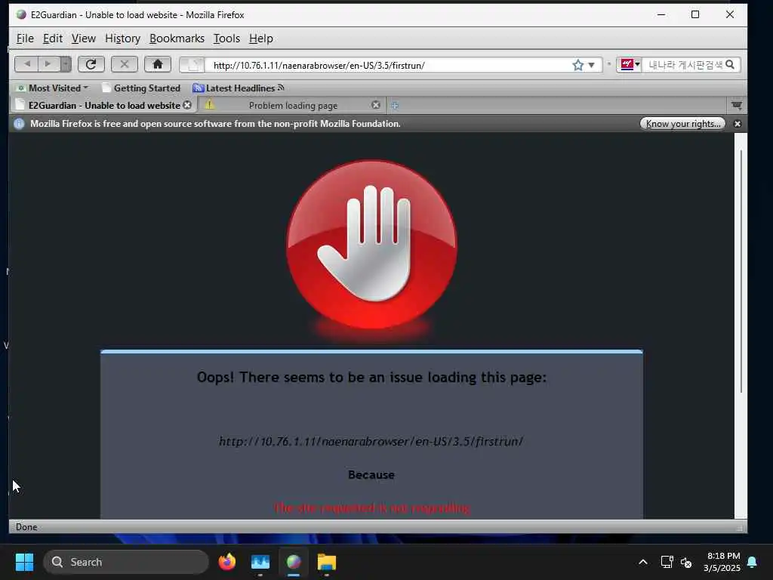
Task: Click the red stop hand image
Action: (x=371, y=245)
